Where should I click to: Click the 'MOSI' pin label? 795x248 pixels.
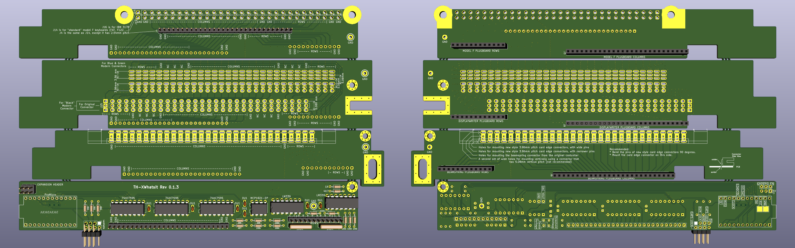coord(725,203)
